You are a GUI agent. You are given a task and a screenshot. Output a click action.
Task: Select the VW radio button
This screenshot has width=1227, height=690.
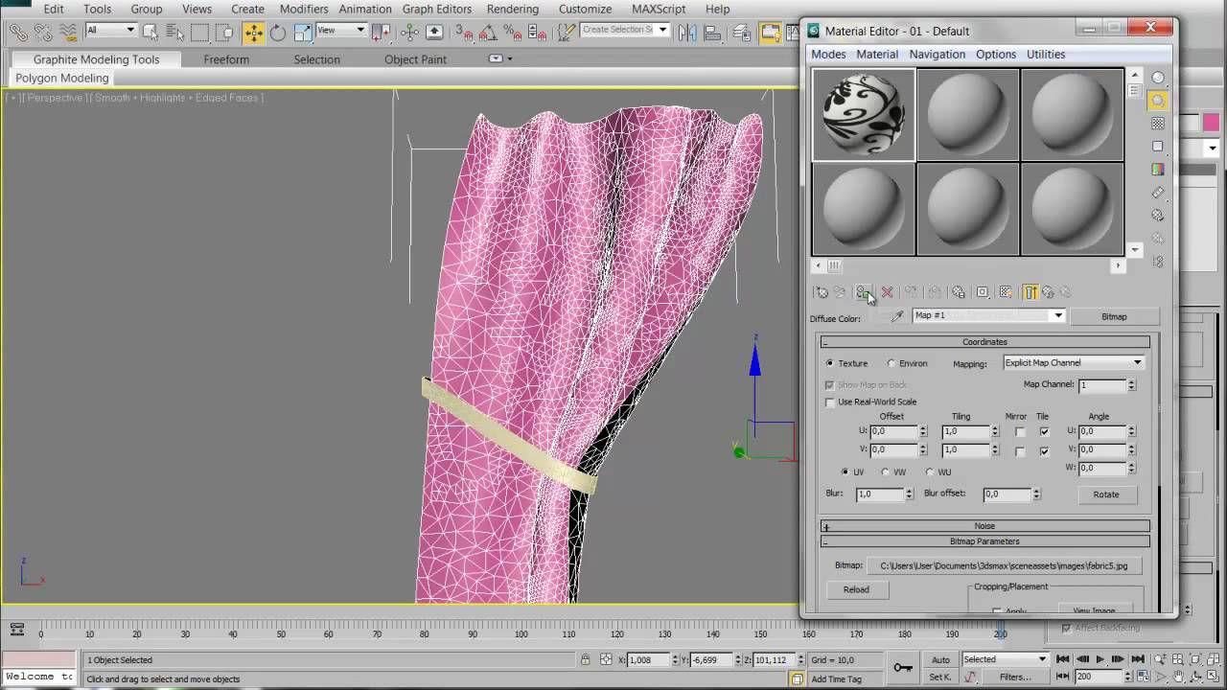coord(885,472)
